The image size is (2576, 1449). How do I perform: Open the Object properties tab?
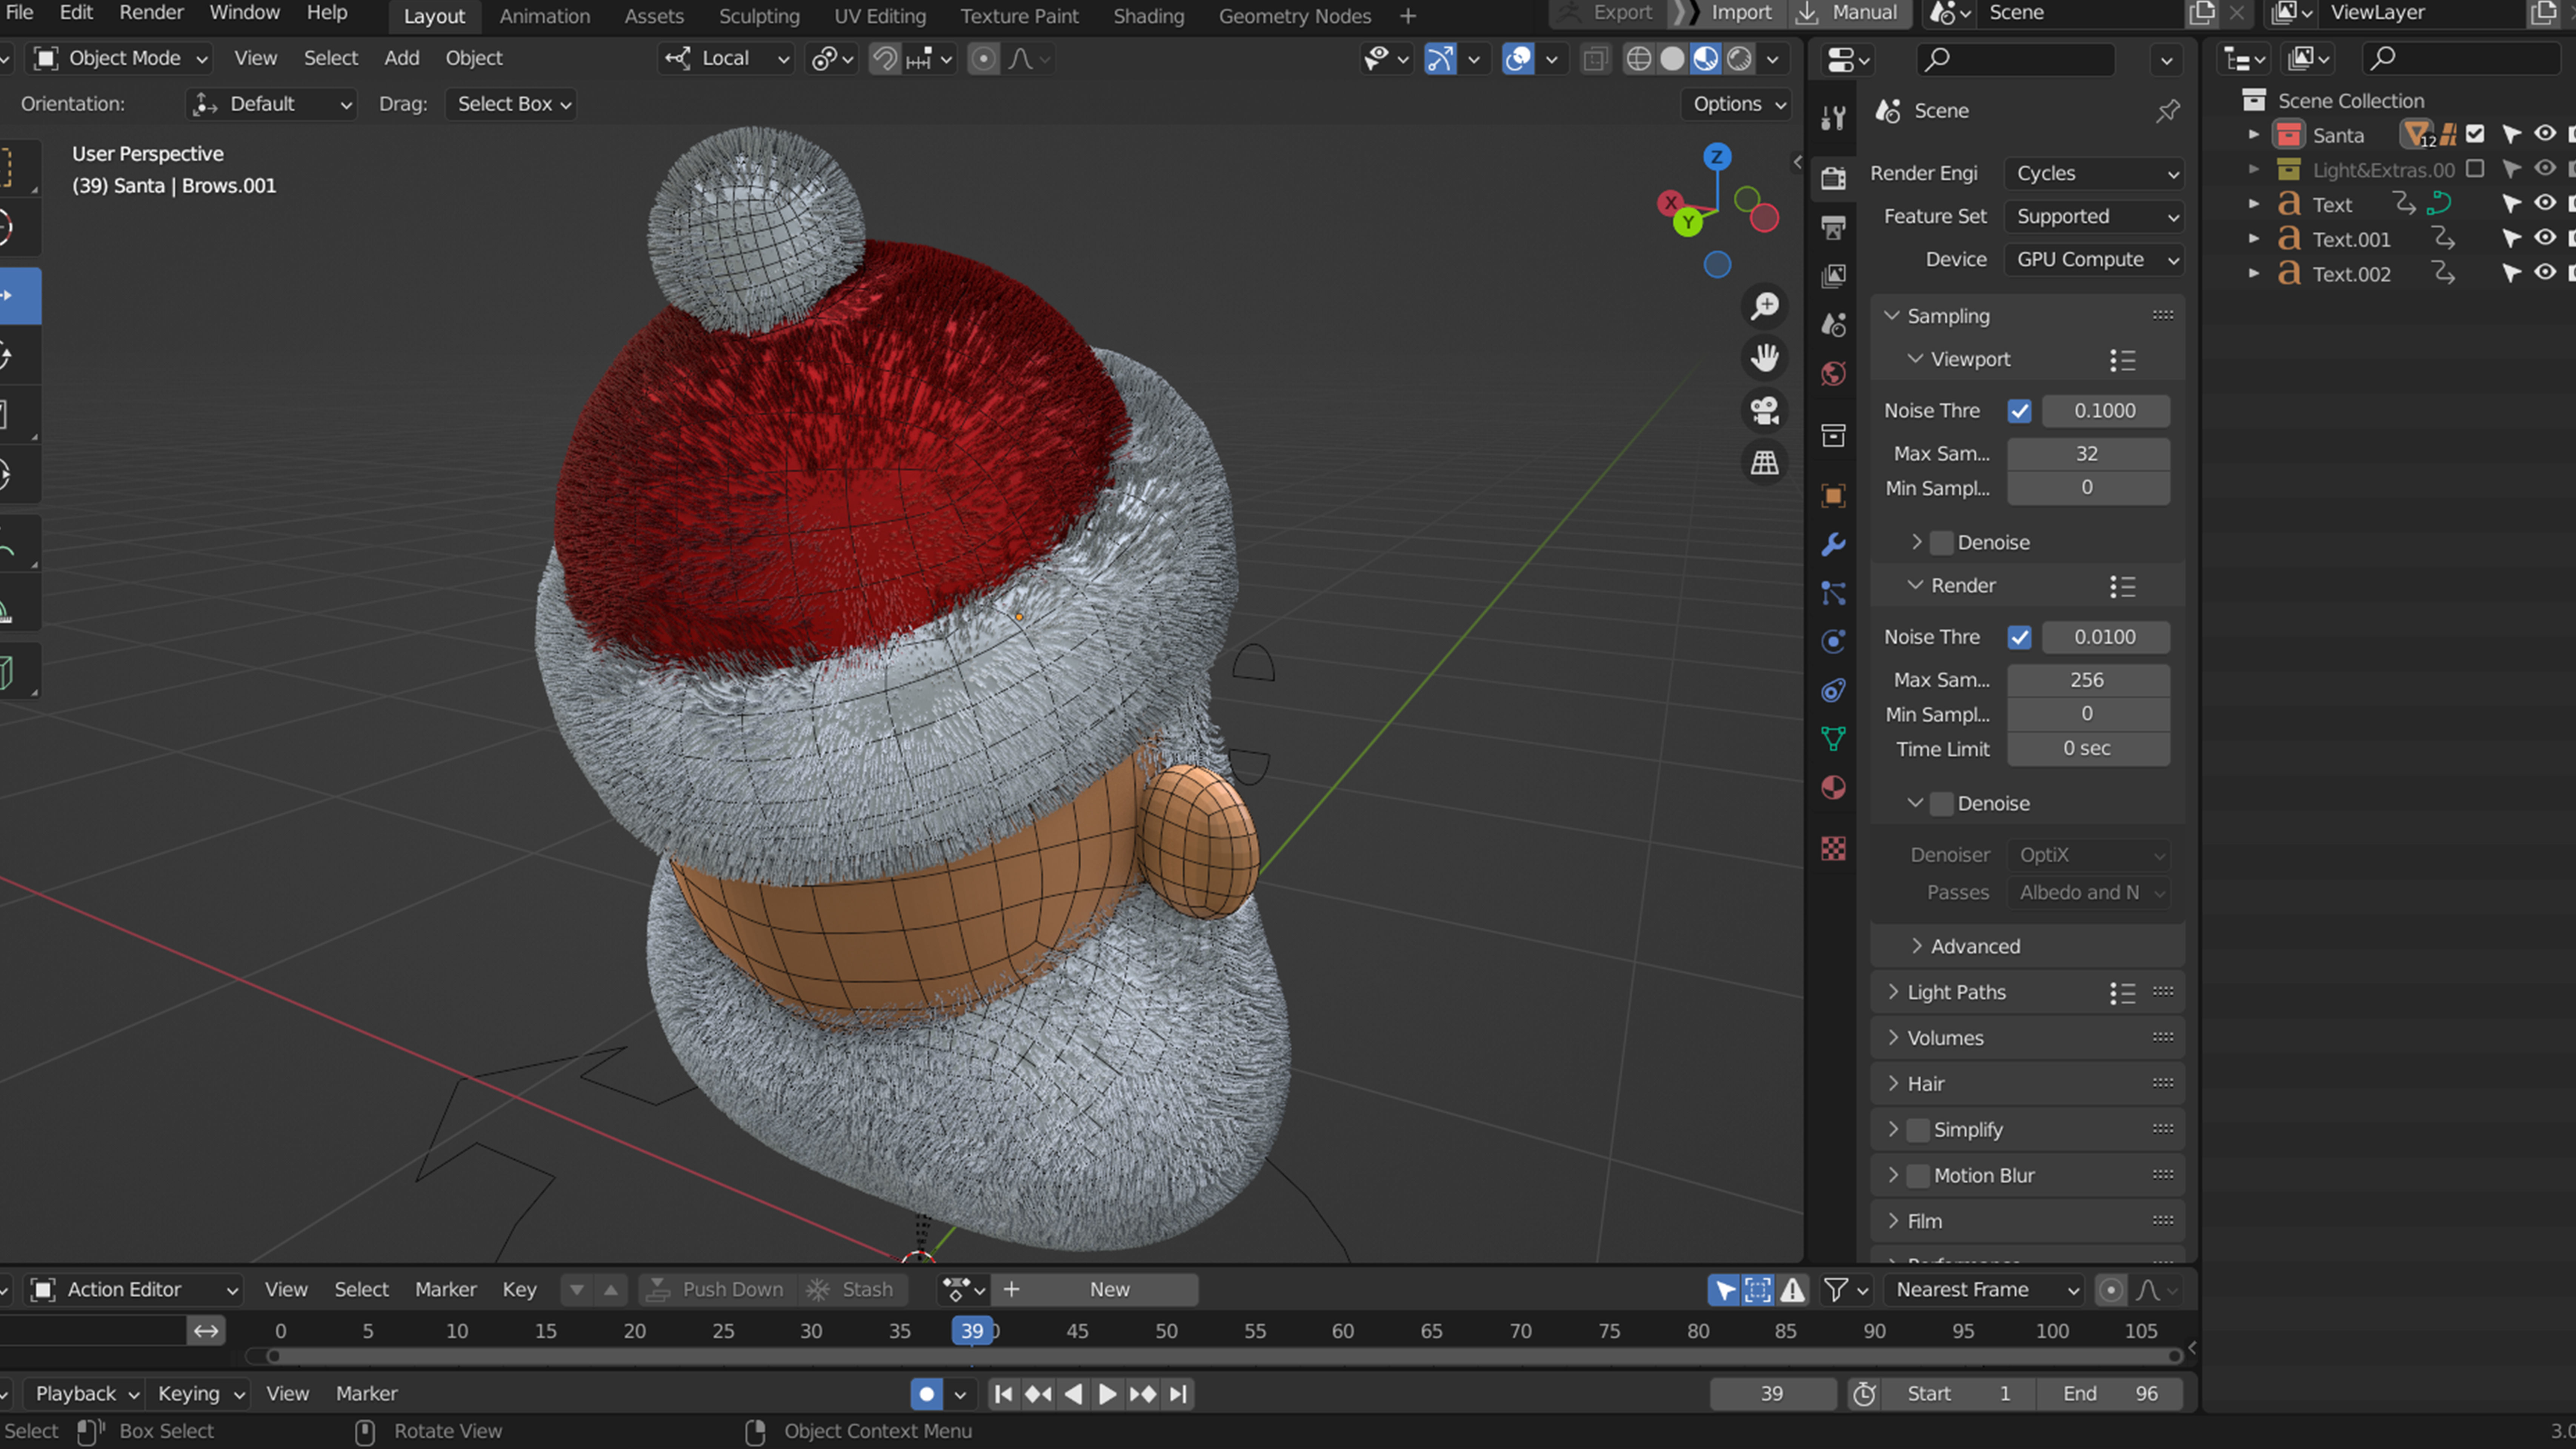pyautogui.click(x=1833, y=496)
